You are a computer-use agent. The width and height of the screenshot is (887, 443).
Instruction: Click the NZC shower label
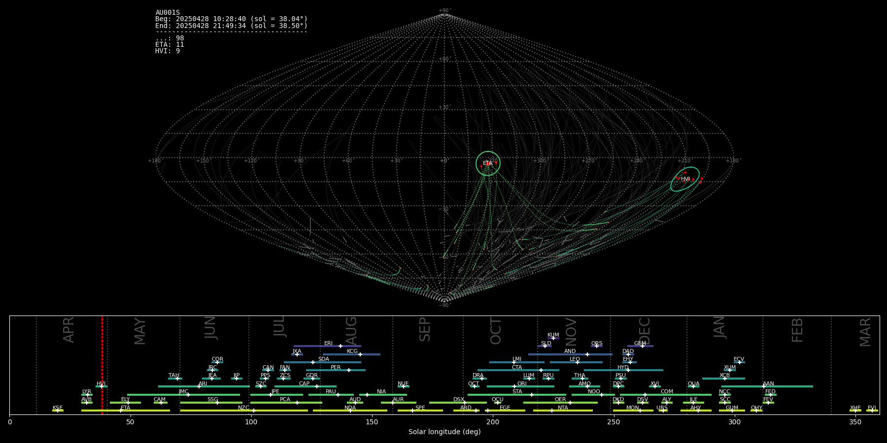244,408
